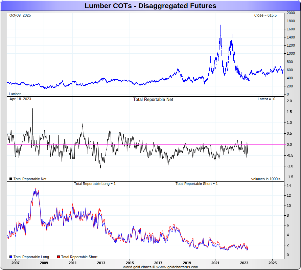The width and height of the screenshot is (301, 270).
Task: Click the 'Close = 615.5' value
Action: (265, 15)
